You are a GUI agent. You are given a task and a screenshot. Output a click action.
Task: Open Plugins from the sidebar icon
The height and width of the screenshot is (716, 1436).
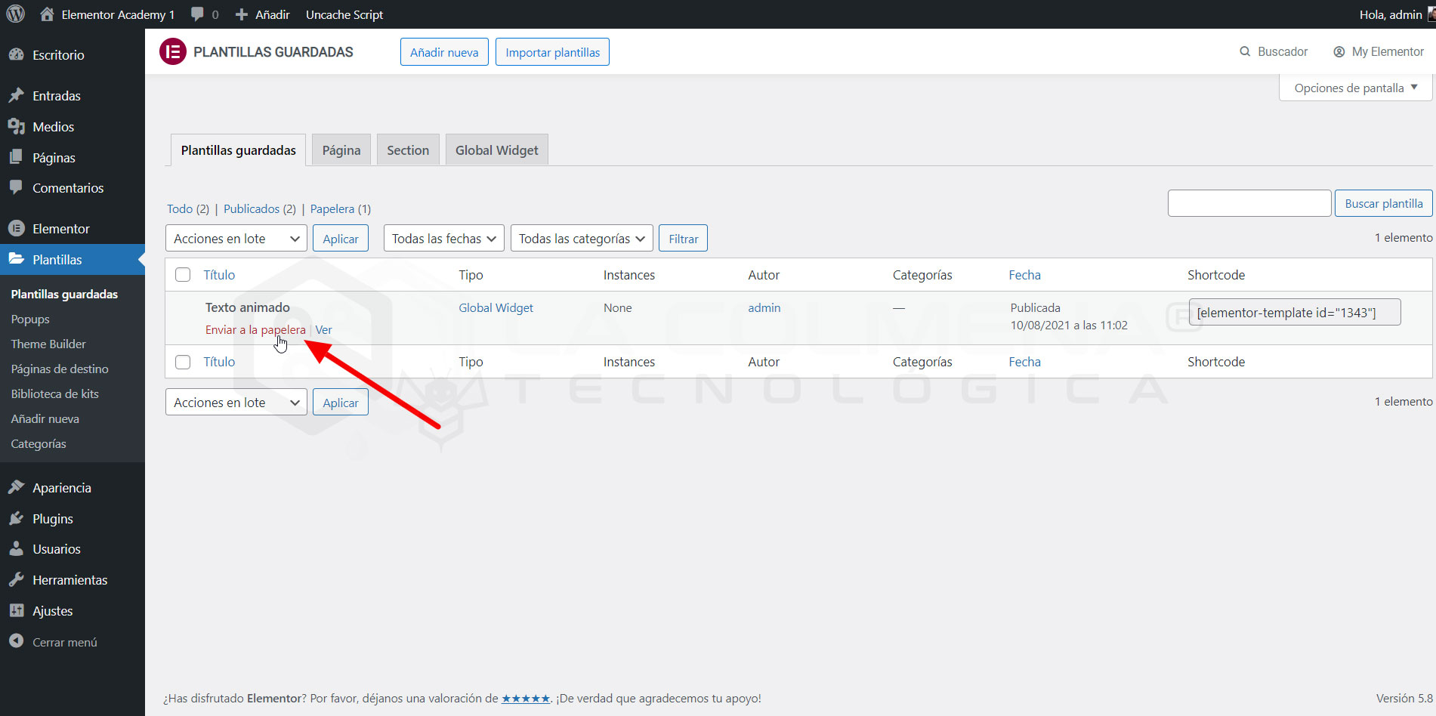tap(17, 519)
